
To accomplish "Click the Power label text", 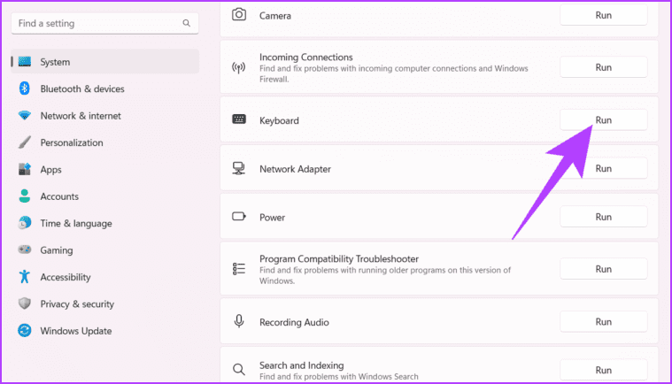I will [272, 217].
